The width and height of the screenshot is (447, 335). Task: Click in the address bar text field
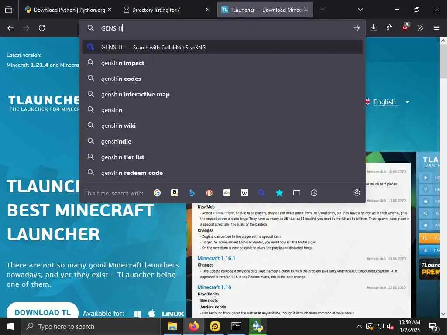point(222,28)
